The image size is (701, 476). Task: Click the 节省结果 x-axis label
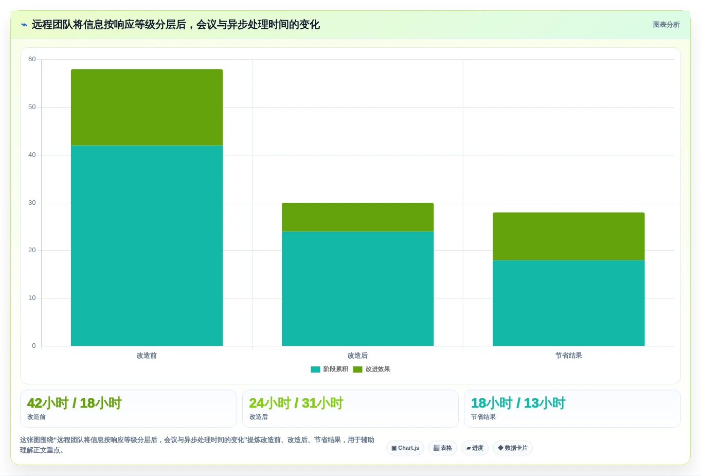tap(568, 356)
